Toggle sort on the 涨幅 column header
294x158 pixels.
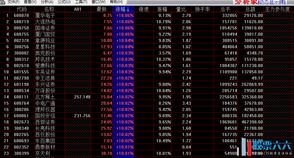pyautogui.click(x=123, y=9)
